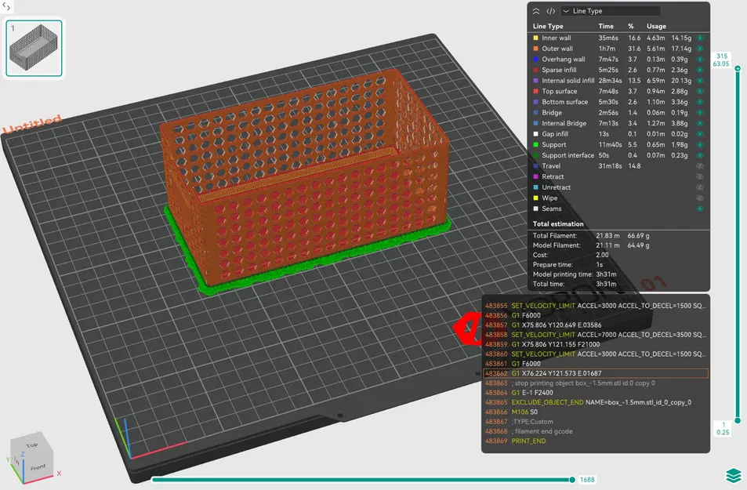Screen dimensions: 747x490
Task: Click the Top face of the navigation cube
Action: [x=32, y=444]
